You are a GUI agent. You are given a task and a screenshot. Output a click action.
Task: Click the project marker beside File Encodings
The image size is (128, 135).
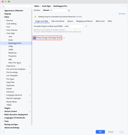click(x=30, y=73)
